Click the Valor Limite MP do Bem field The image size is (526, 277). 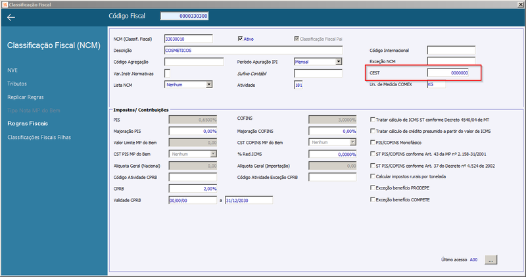coord(193,143)
